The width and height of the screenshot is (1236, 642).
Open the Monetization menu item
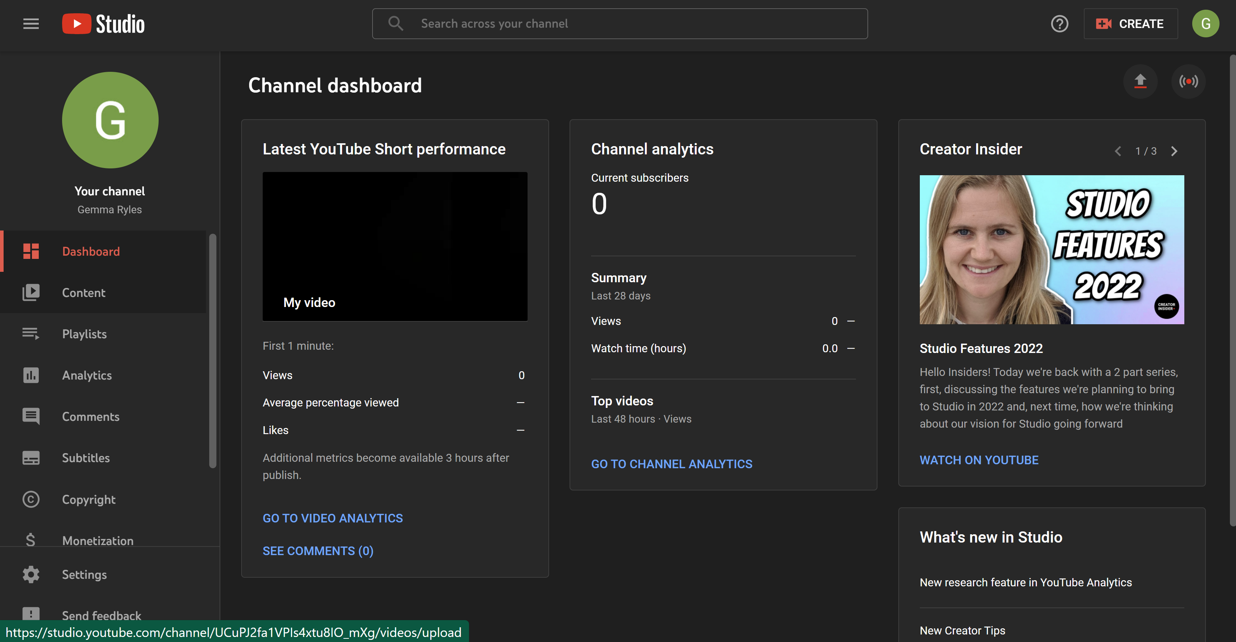tap(103, 534)
